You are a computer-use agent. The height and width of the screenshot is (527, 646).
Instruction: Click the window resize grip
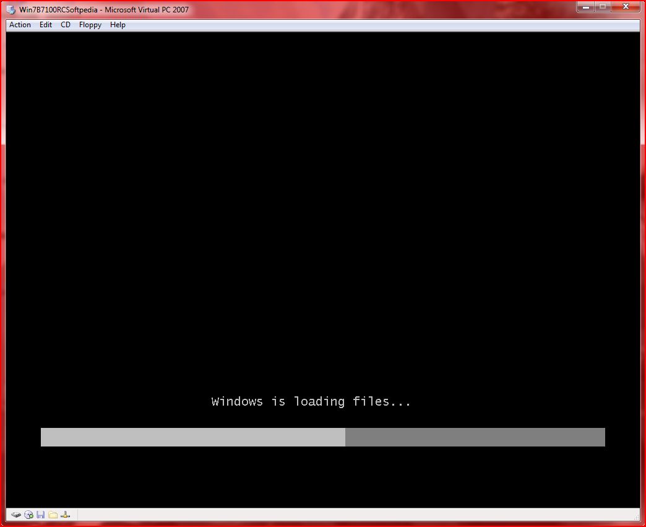click(x=637, y=518)
